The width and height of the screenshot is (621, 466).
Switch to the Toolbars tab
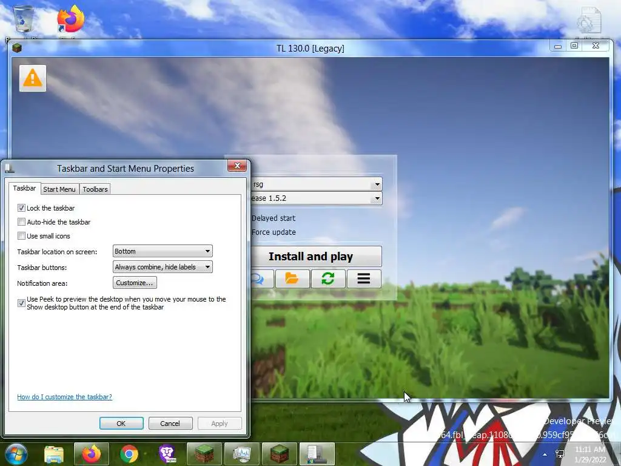95,189
